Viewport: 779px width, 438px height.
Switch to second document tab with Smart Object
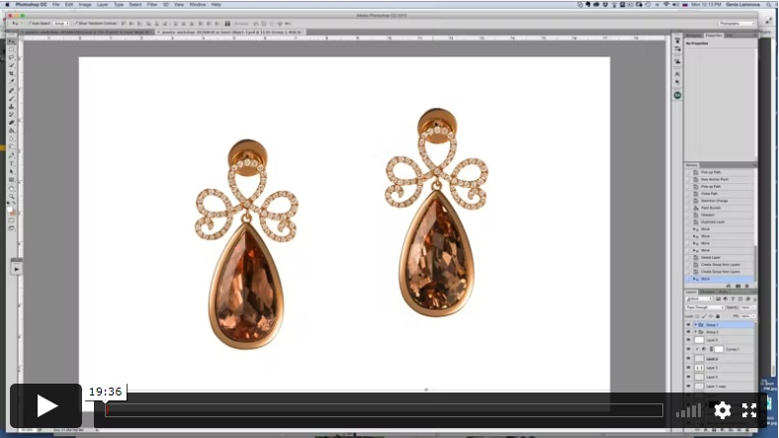pyautogui.click(x=231, y=32)
